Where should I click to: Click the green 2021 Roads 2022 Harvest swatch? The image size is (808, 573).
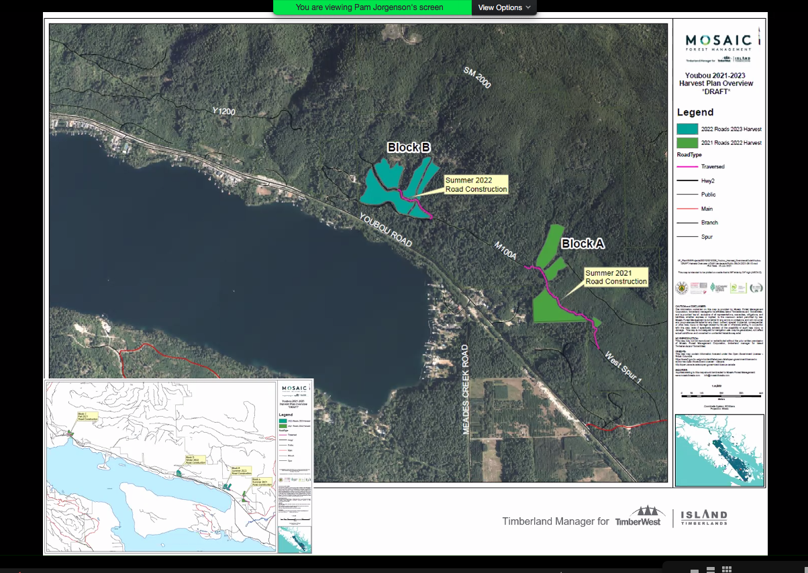(x=687, y=142)
